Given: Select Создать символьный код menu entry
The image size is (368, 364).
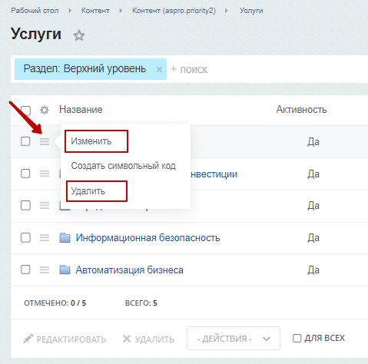Looking at the screenshot, I should click(124, 166).
